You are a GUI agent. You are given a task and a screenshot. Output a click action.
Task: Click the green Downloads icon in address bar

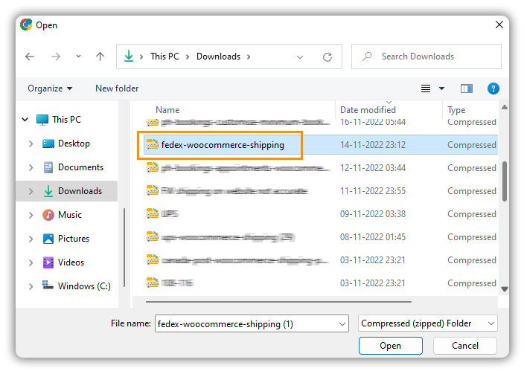click(129, 56)
